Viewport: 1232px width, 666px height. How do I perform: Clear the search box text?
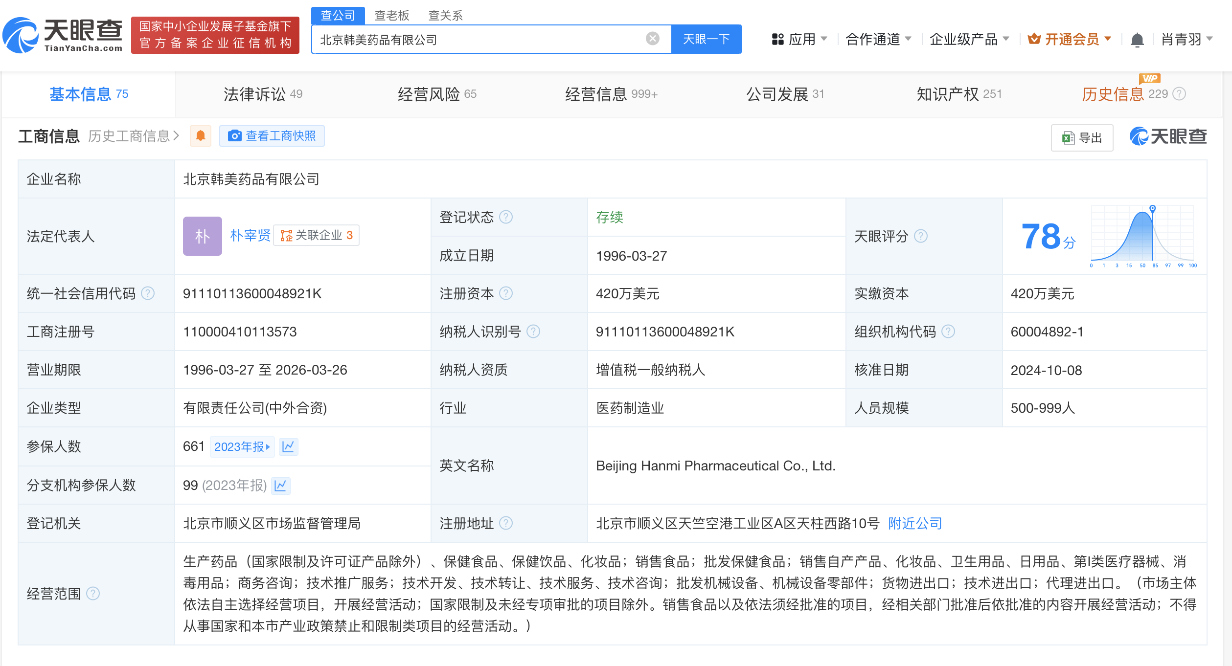pyautogui.click(x=652, y=39)
